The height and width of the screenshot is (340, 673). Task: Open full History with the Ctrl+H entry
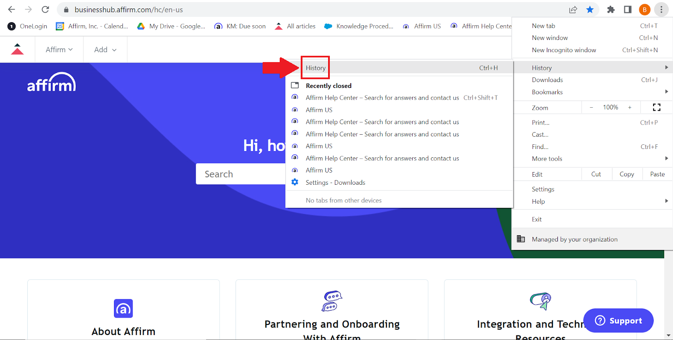[399, 68]
